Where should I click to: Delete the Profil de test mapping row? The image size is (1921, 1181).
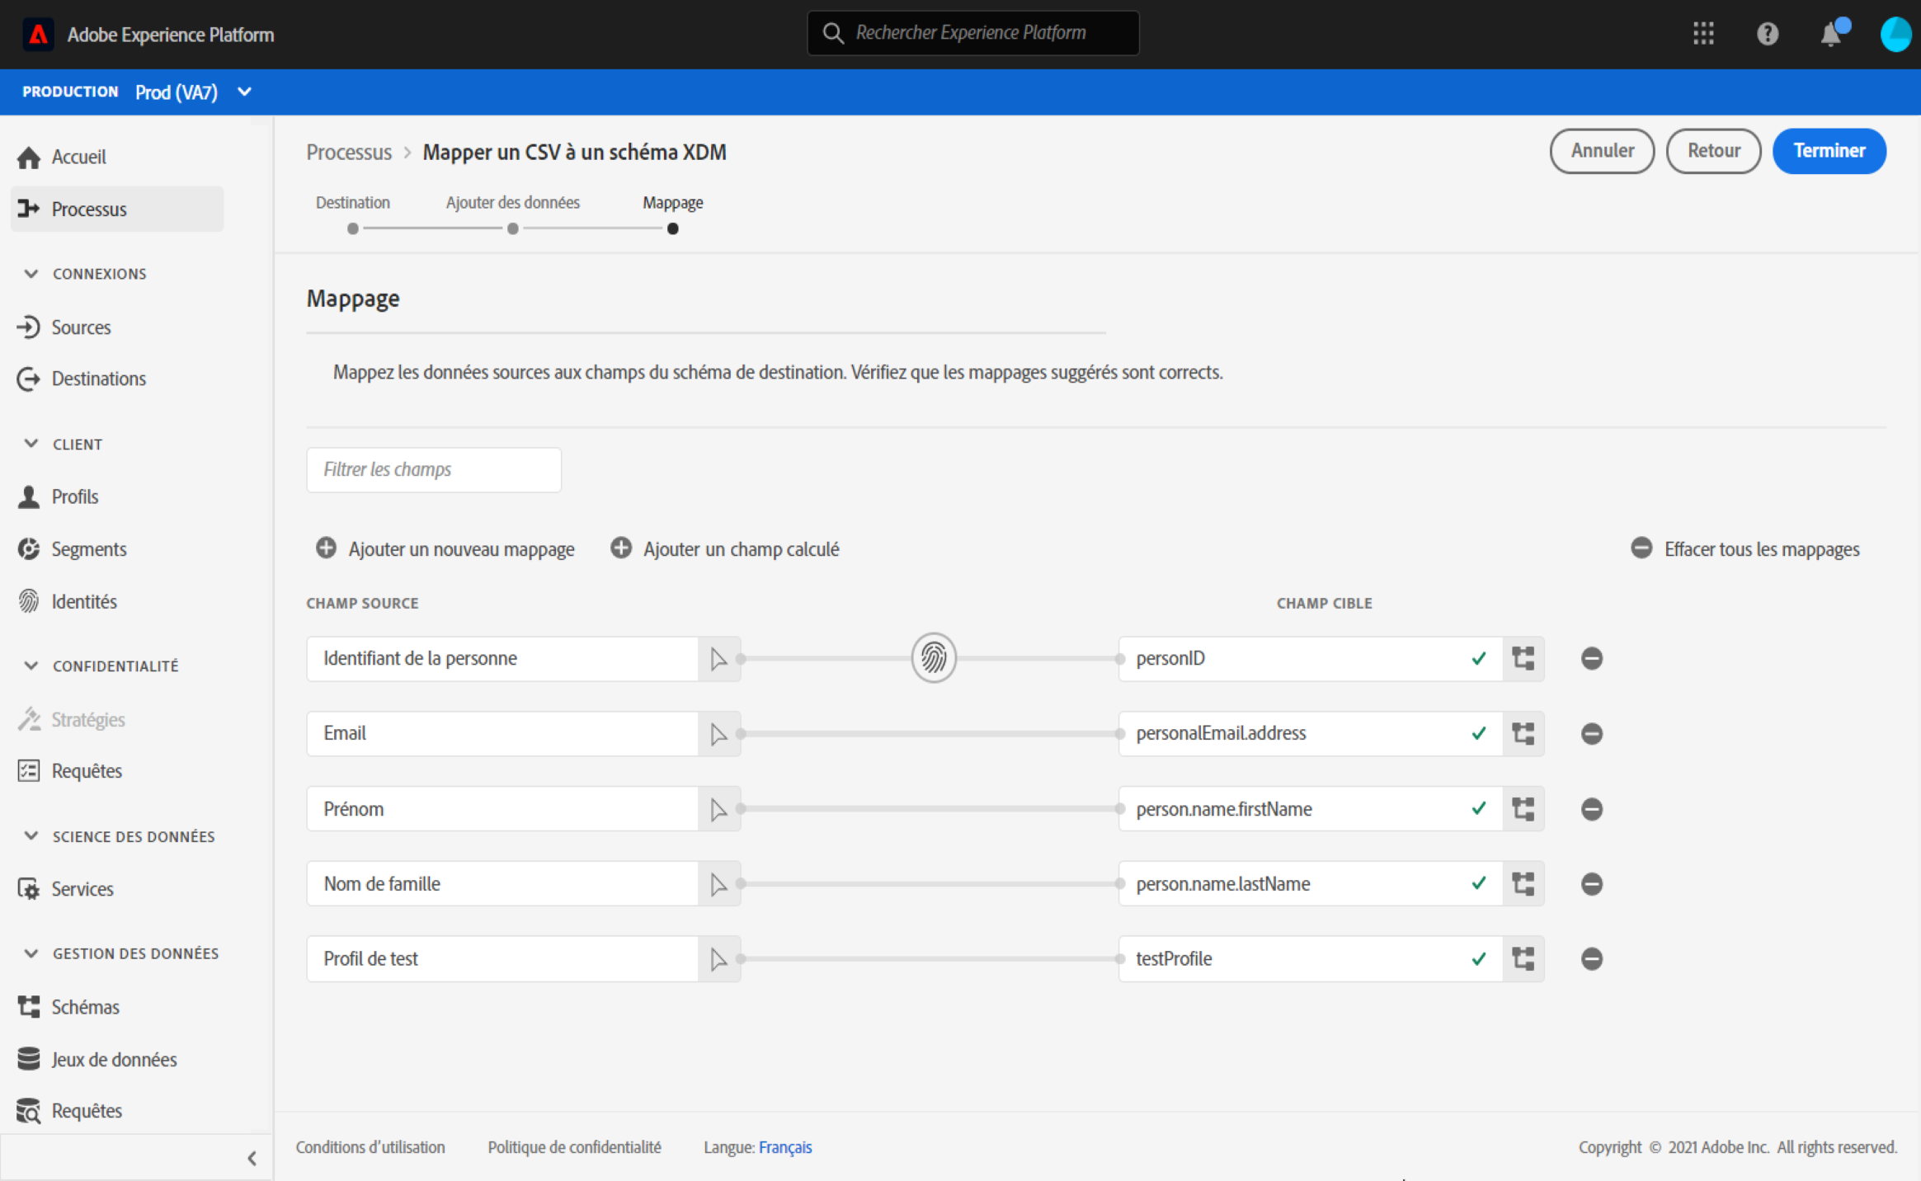tap(1591, 958)
